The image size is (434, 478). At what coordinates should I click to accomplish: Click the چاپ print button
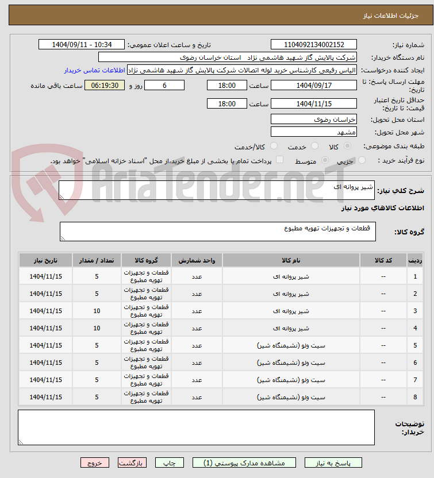point(169,462)
